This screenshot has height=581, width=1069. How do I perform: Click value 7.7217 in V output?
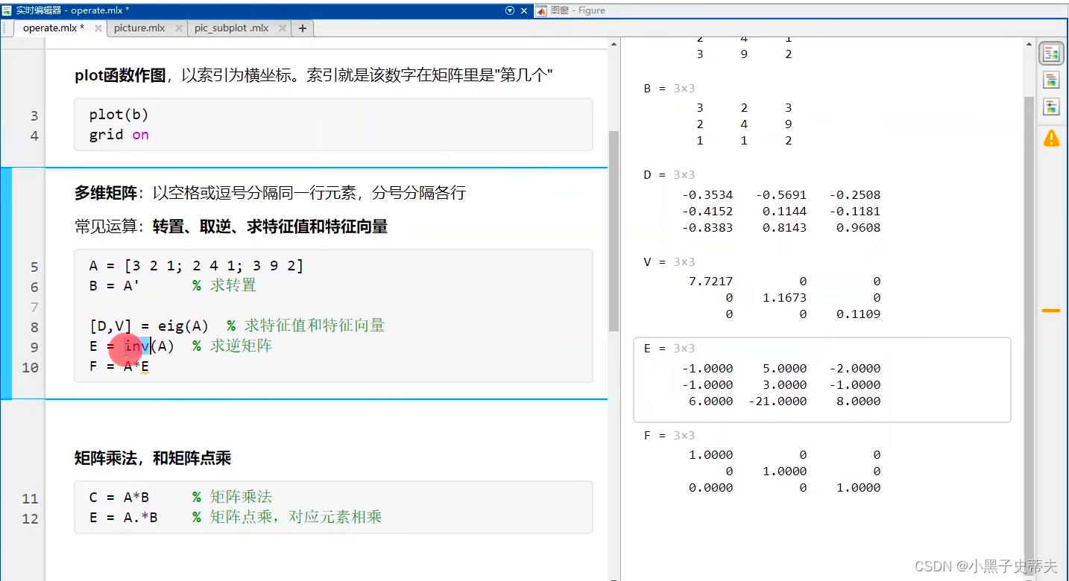711,282
